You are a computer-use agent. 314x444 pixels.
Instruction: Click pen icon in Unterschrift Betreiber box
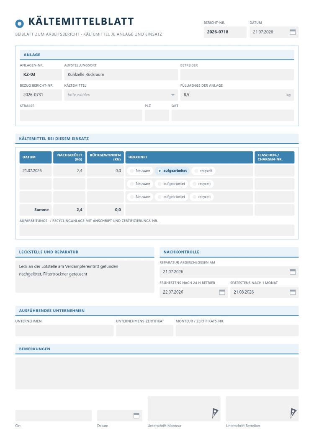point(293,413)
